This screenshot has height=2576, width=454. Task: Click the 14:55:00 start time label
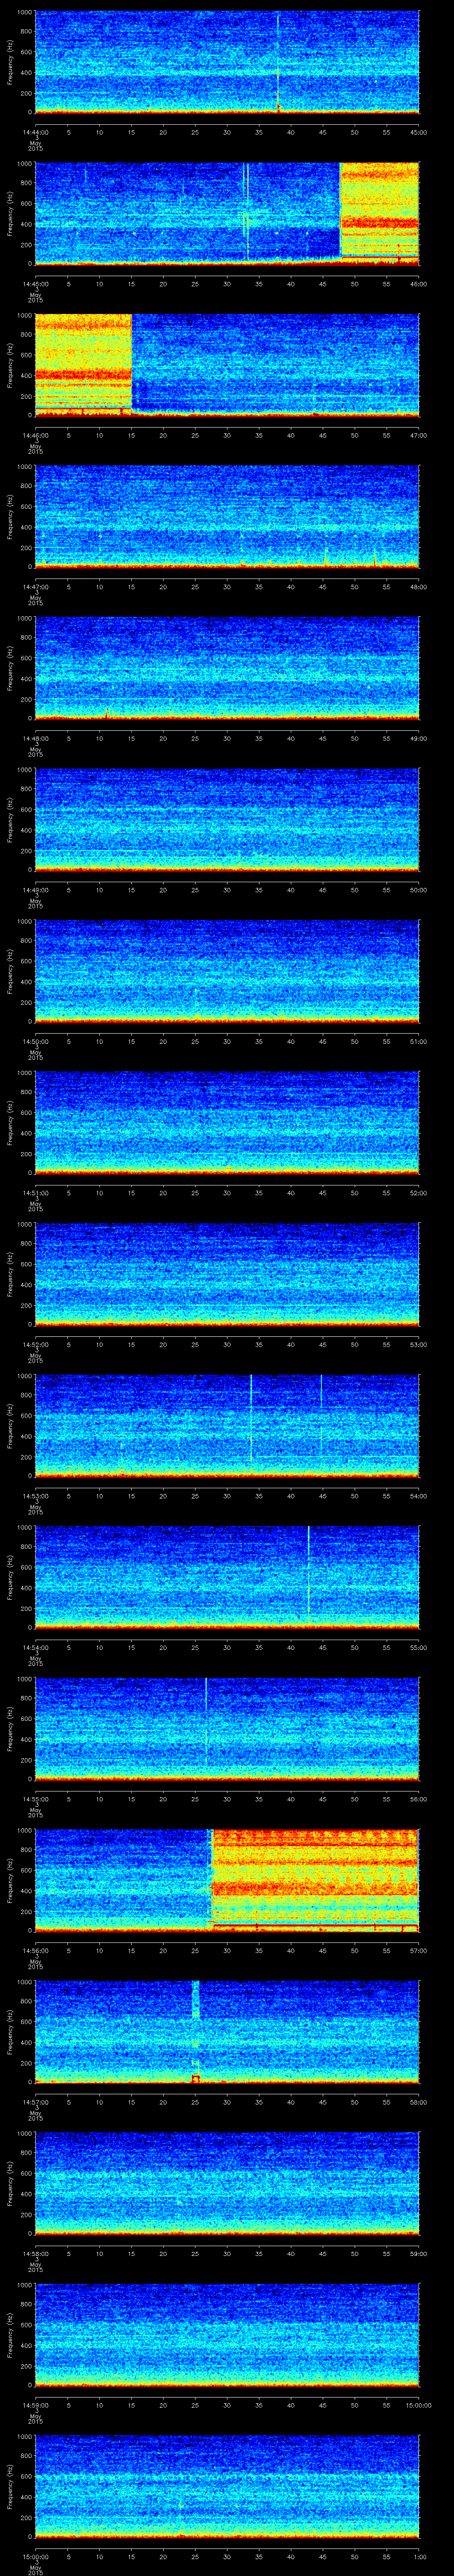[x=35, y=1799]
